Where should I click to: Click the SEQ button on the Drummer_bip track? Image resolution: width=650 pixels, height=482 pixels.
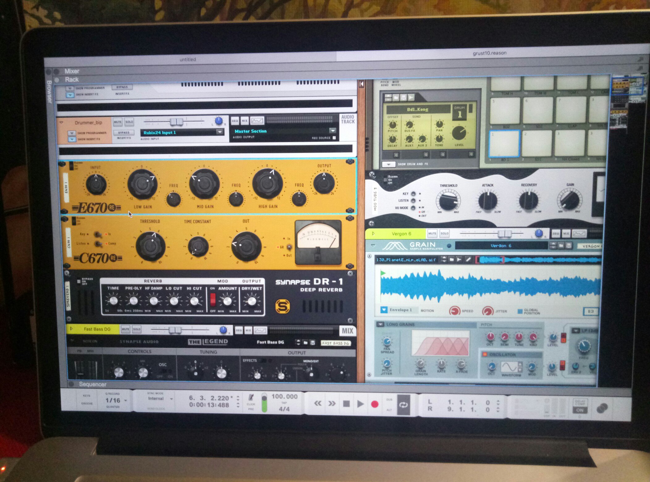point(235,121)
